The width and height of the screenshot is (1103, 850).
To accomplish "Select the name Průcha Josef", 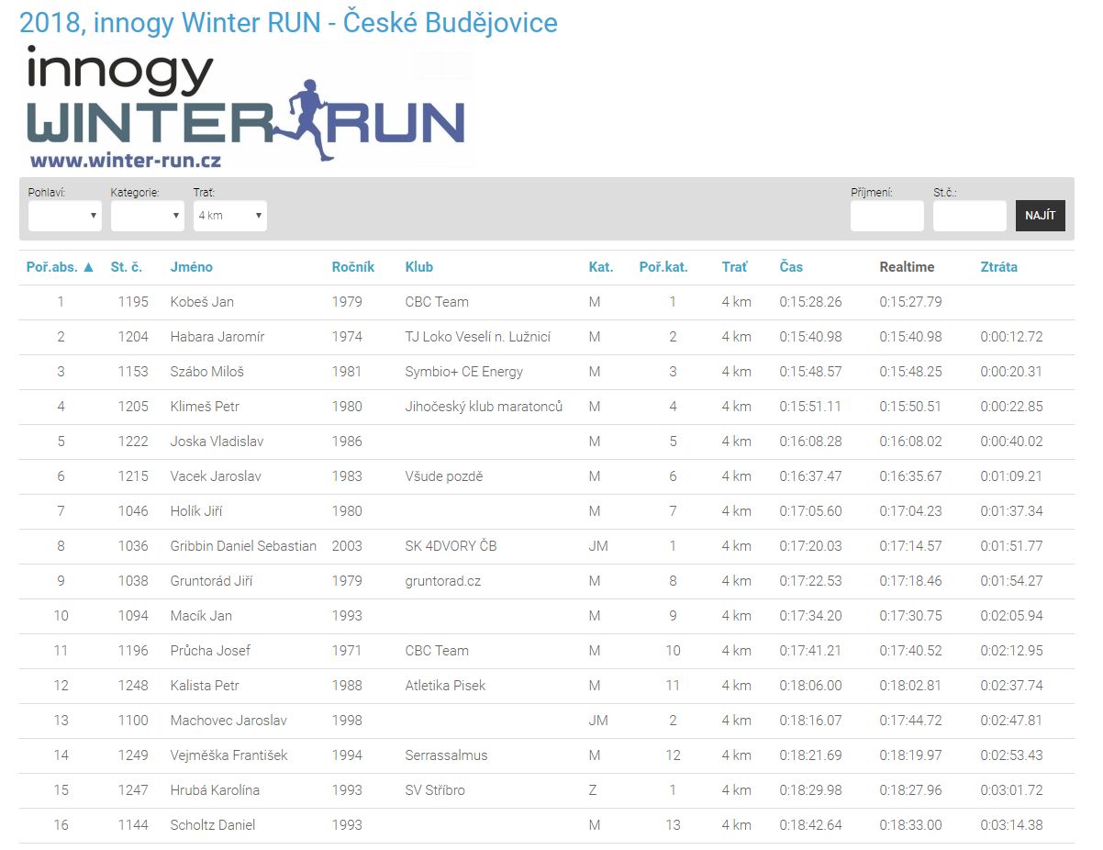I will [211, 651].
